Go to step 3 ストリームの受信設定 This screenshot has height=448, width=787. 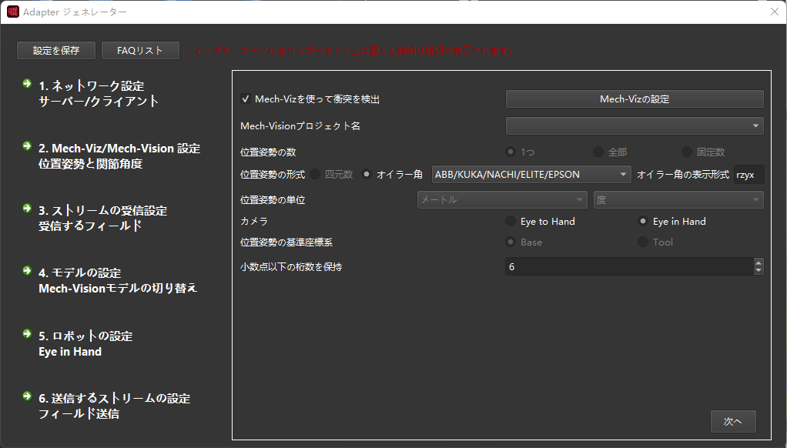click(103, 219)
